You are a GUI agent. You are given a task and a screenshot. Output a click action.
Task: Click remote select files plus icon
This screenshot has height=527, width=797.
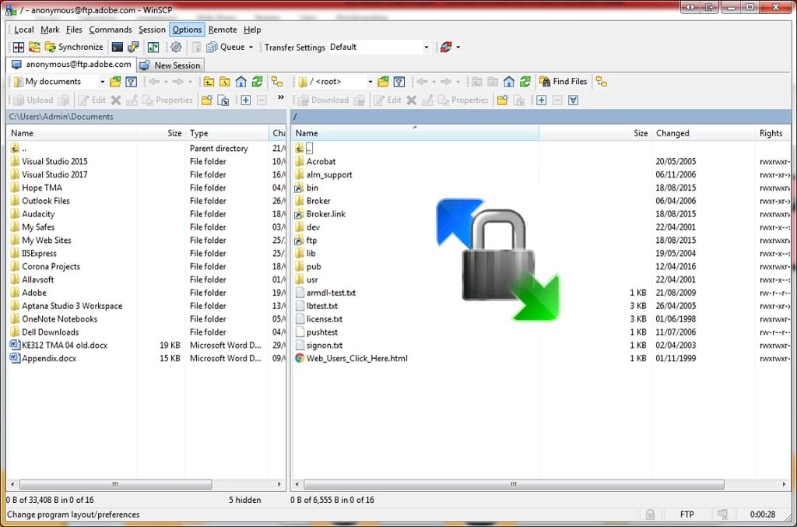542,100
